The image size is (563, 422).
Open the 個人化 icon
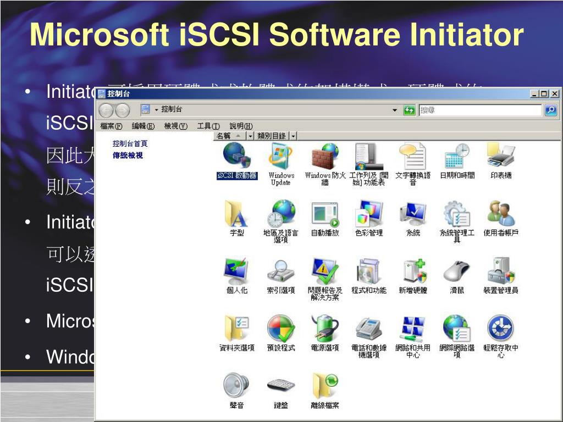tap(236, 276)
